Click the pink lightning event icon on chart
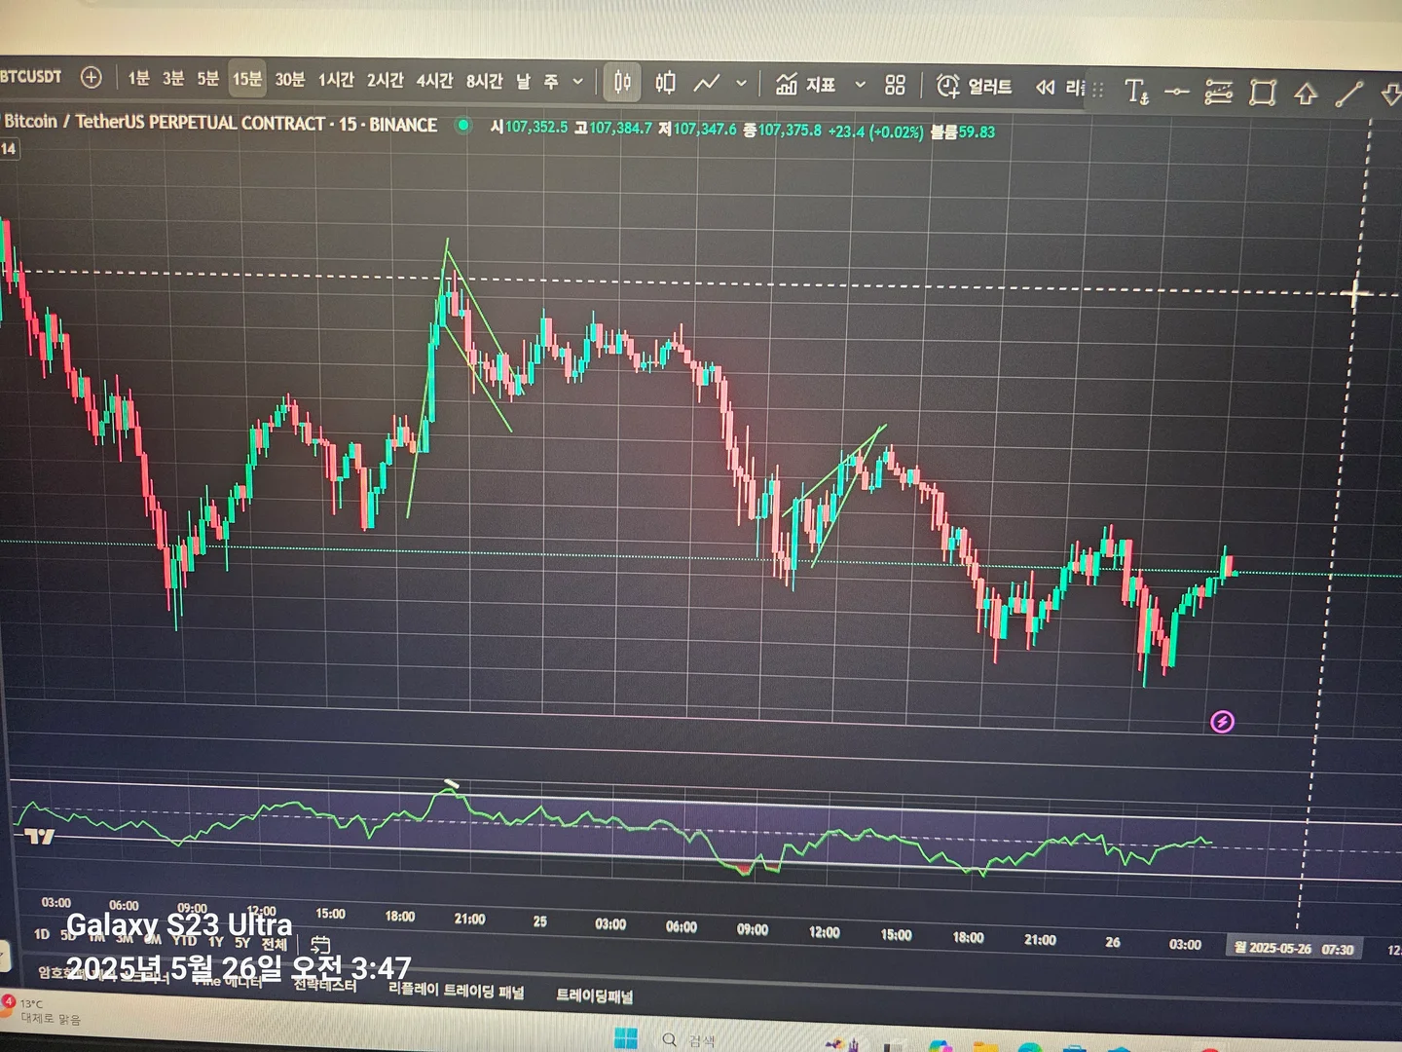 1222,722
